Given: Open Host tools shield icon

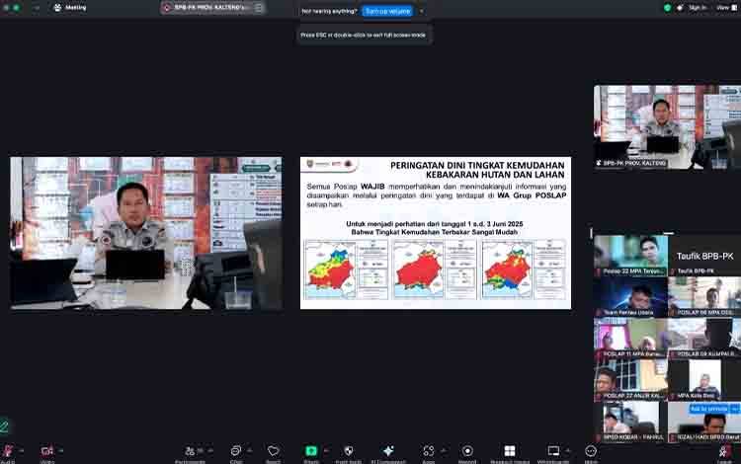Looking at the screenshot, I should [349, 452].
